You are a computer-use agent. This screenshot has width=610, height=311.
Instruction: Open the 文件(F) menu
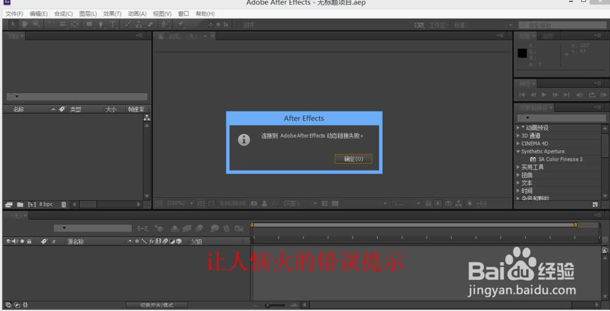point(14,14)
